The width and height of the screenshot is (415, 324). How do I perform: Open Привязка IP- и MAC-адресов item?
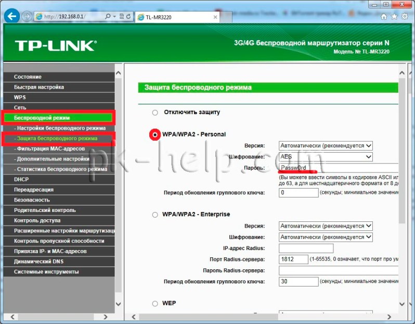pos(59,252)
